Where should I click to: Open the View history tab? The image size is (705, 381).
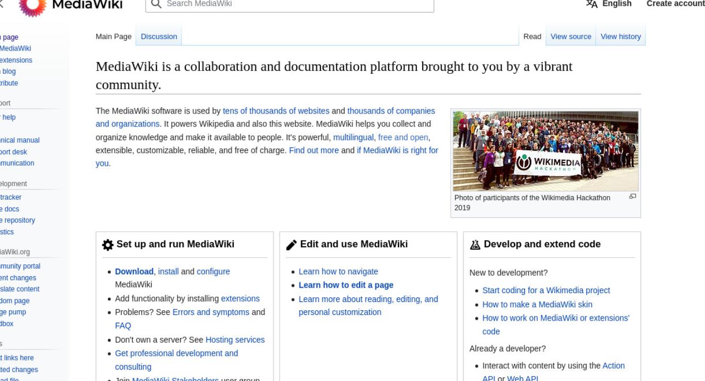click(x=621, y=37)
